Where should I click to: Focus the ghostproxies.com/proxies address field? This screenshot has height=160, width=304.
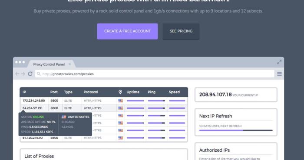click(x=155, y=74)
